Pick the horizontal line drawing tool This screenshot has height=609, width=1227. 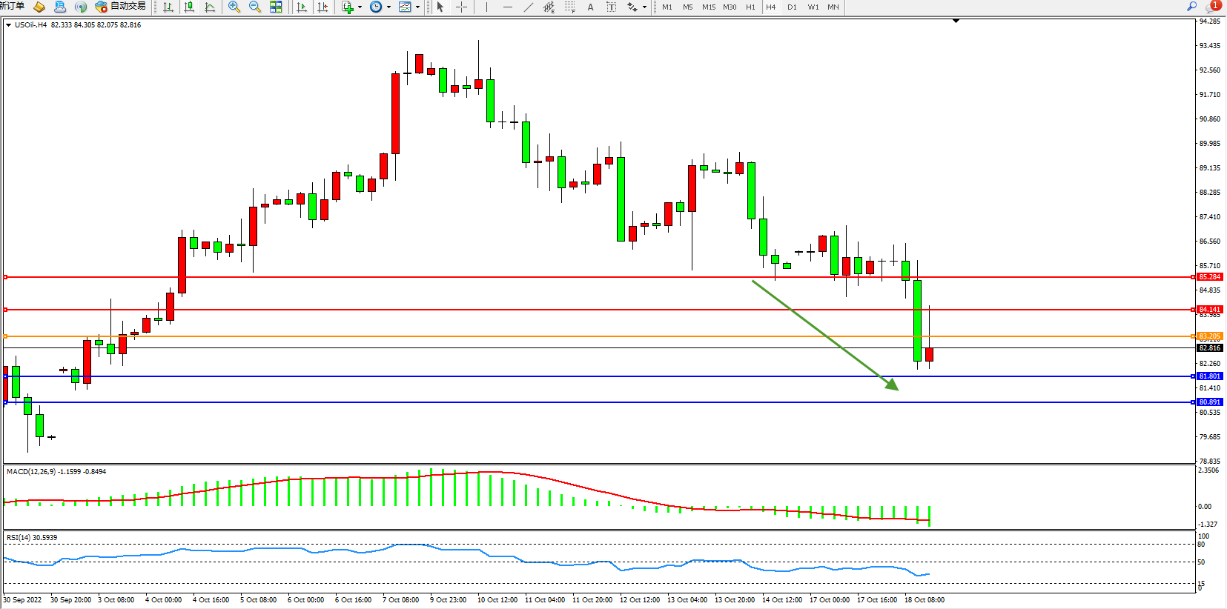point(507,7)
